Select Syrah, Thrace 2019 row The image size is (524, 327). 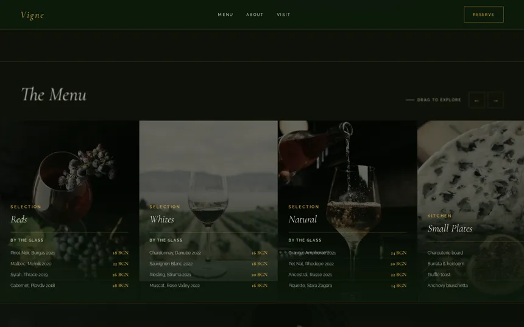tap(69, 275)
